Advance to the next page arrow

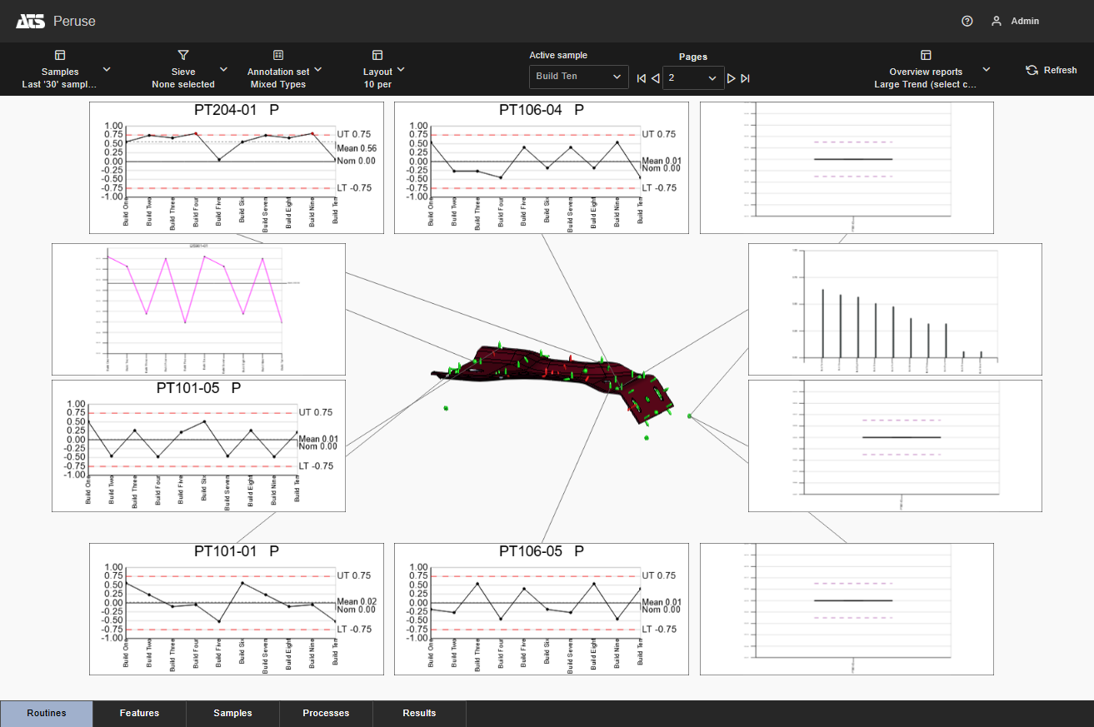click(731, 78)
